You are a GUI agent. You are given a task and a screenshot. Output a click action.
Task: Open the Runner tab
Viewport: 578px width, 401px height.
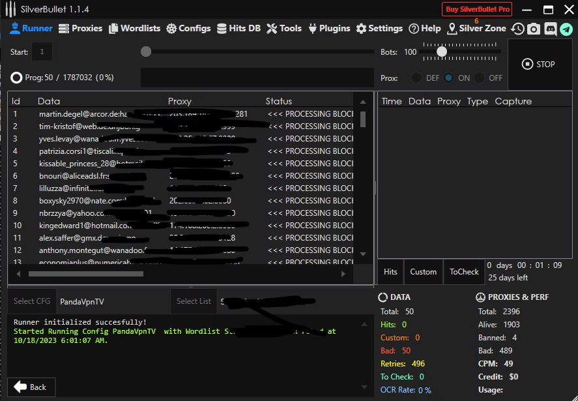31,29
